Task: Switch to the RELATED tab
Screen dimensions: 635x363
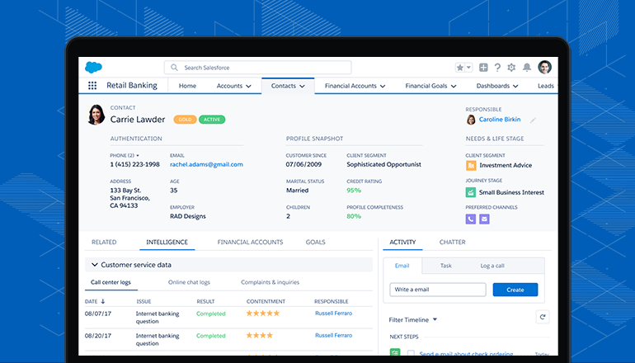Action: click(x=104, y=243)
